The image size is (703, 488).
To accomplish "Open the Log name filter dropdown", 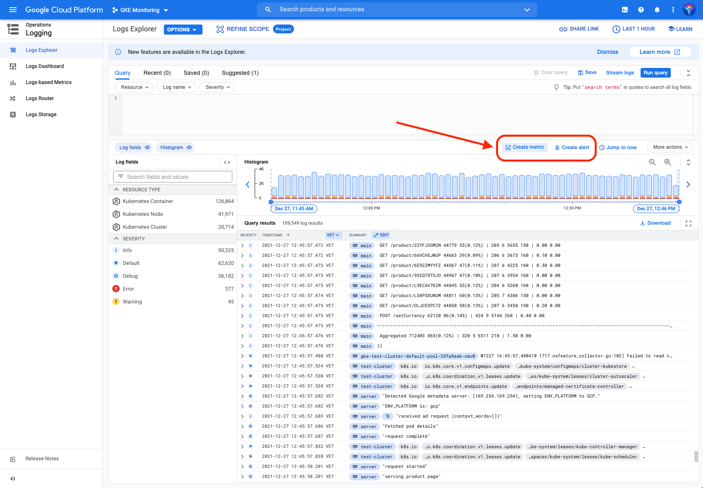I will [176, 87].
